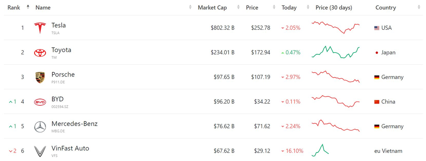The width and height of the screenshot is (426, 161).
Task: Click the USA flag icon
Action: tap(377, 28)
